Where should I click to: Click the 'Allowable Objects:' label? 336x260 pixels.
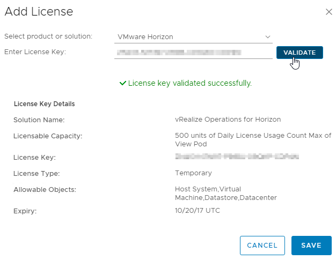[45, 190]
